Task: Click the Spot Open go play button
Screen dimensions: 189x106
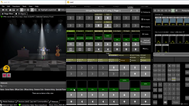Action: pos(98,44)
